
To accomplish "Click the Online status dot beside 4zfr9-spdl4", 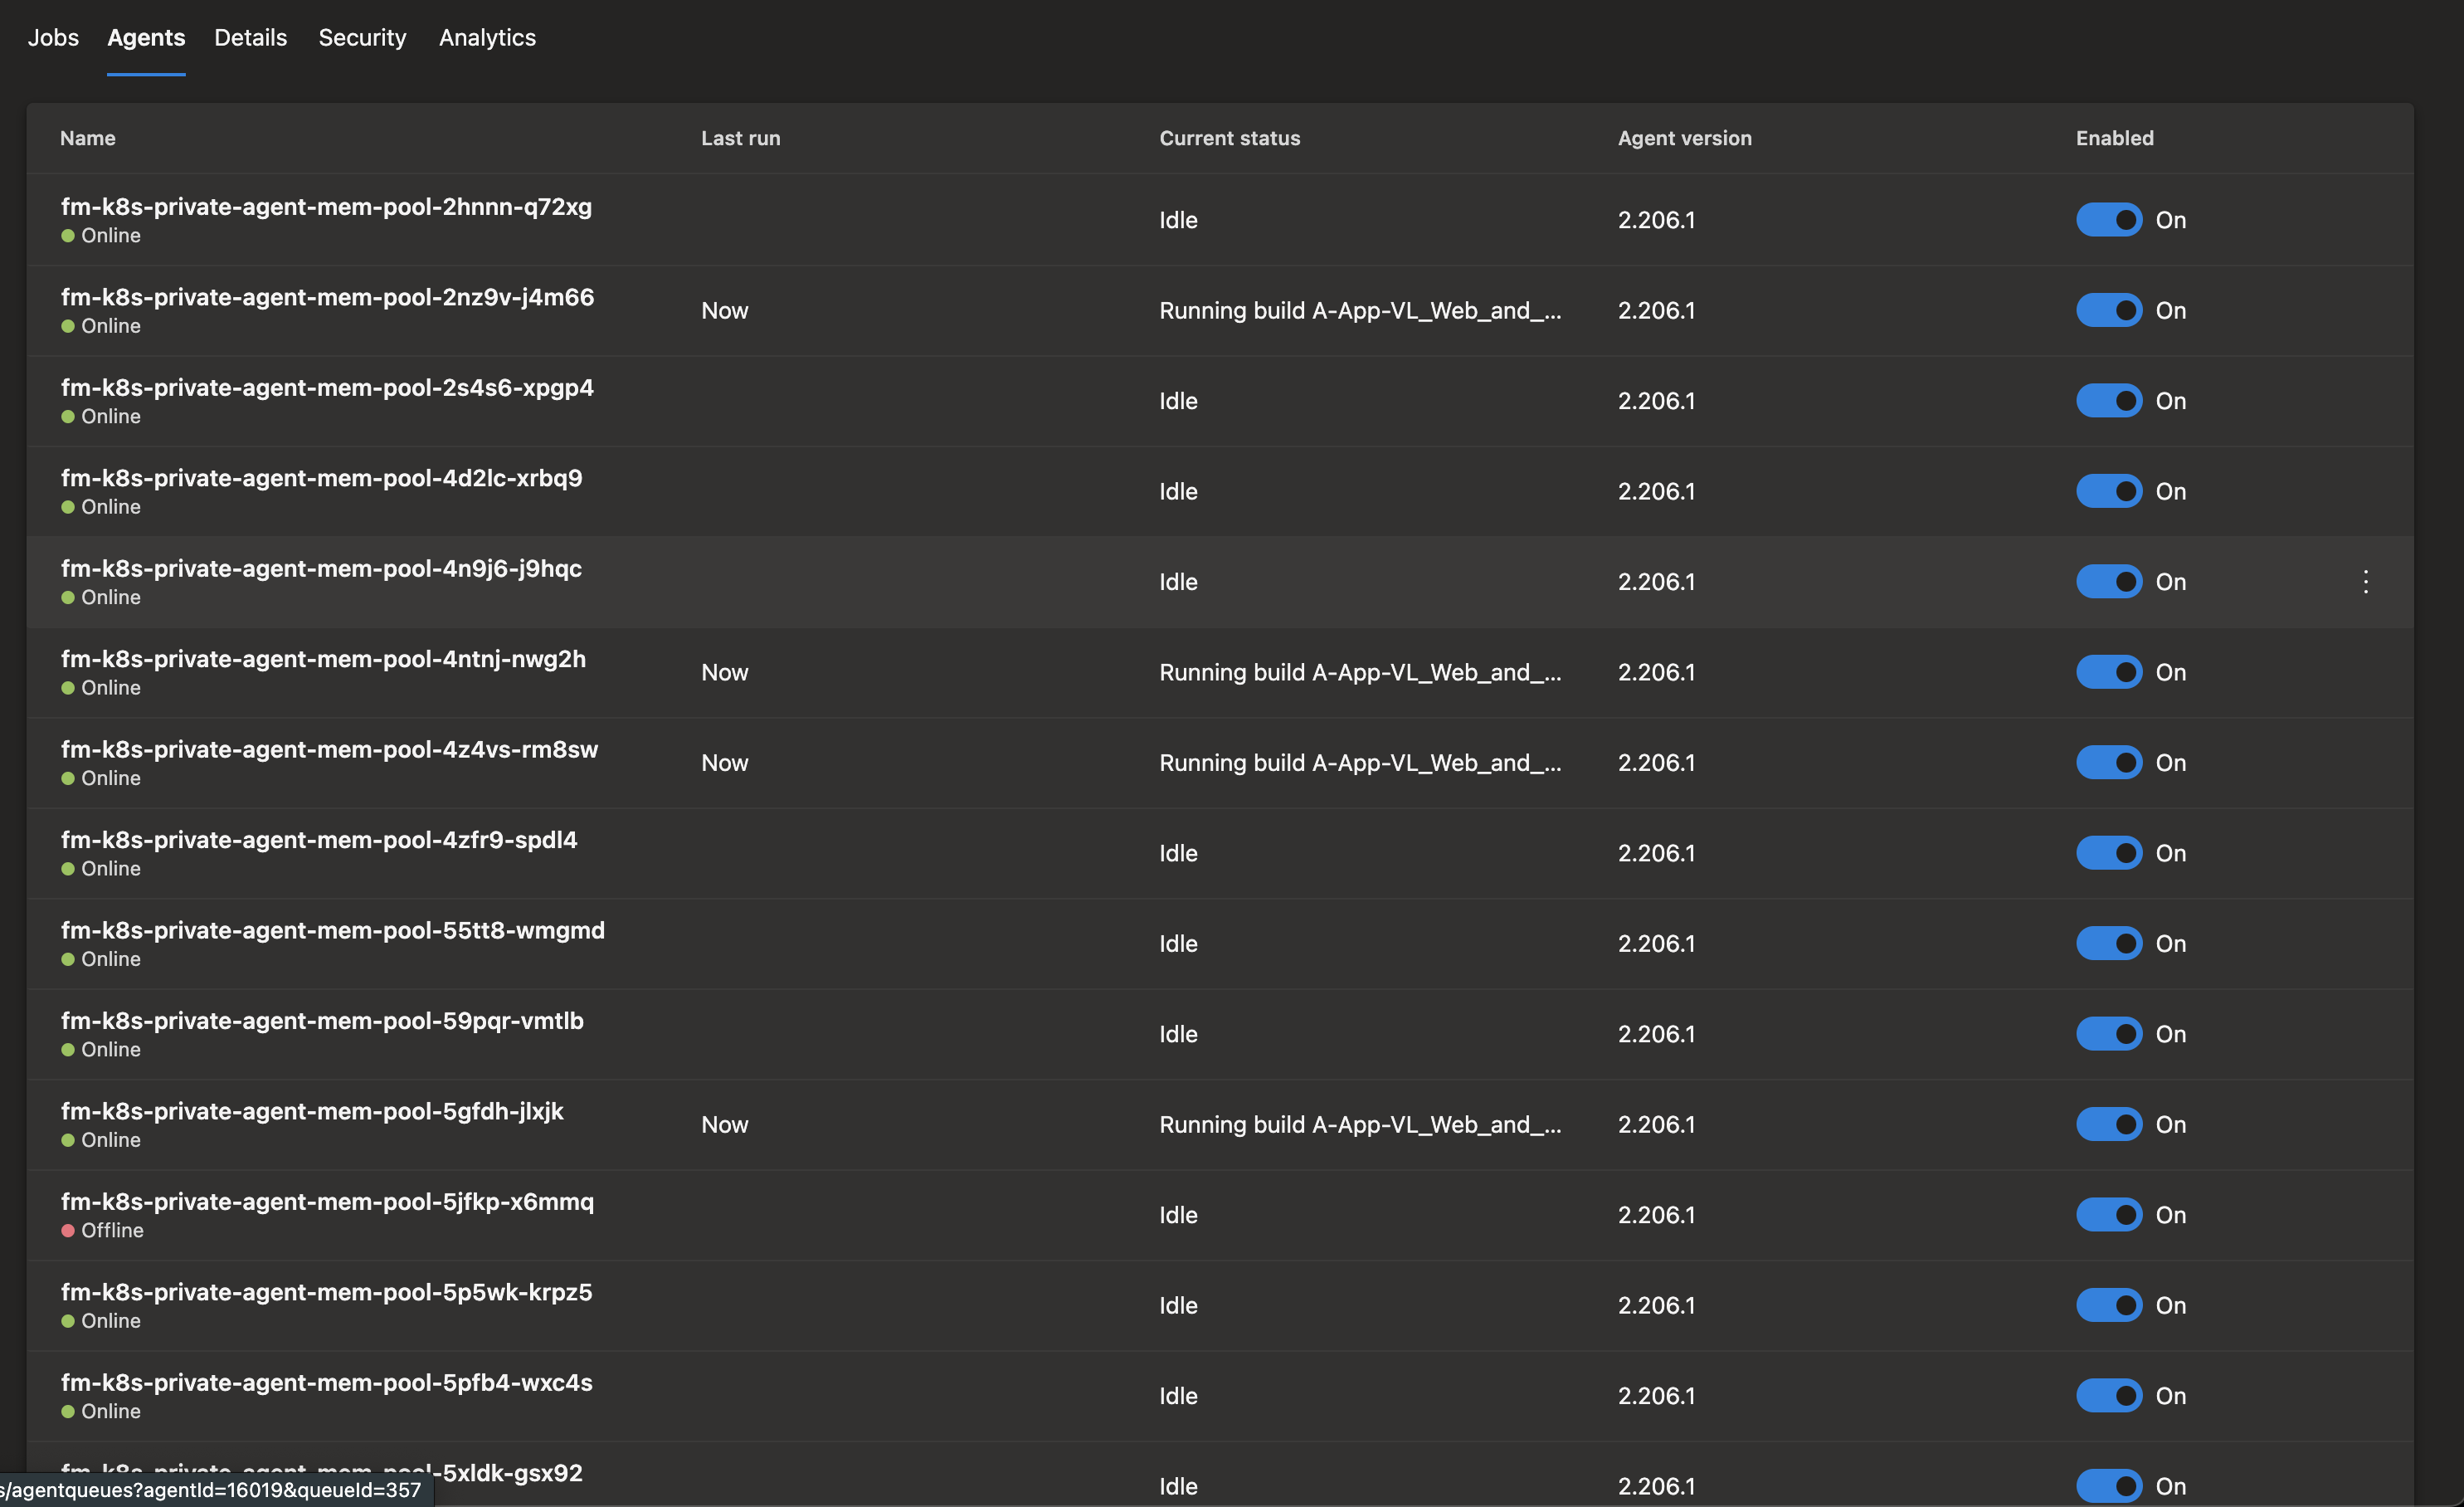I will tap(68, 869).
